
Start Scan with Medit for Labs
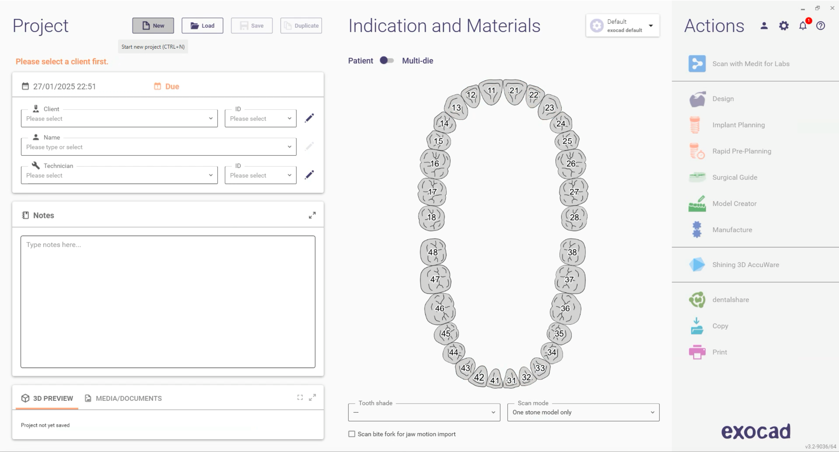tap(750, 63)
